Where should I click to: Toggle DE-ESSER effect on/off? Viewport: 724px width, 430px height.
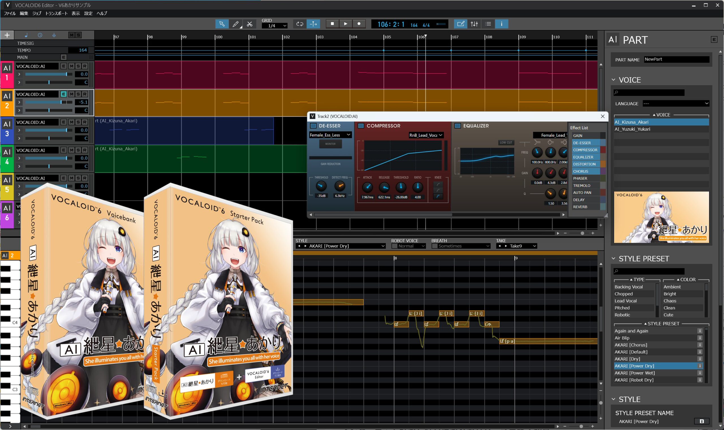click(x=313, y=126)
